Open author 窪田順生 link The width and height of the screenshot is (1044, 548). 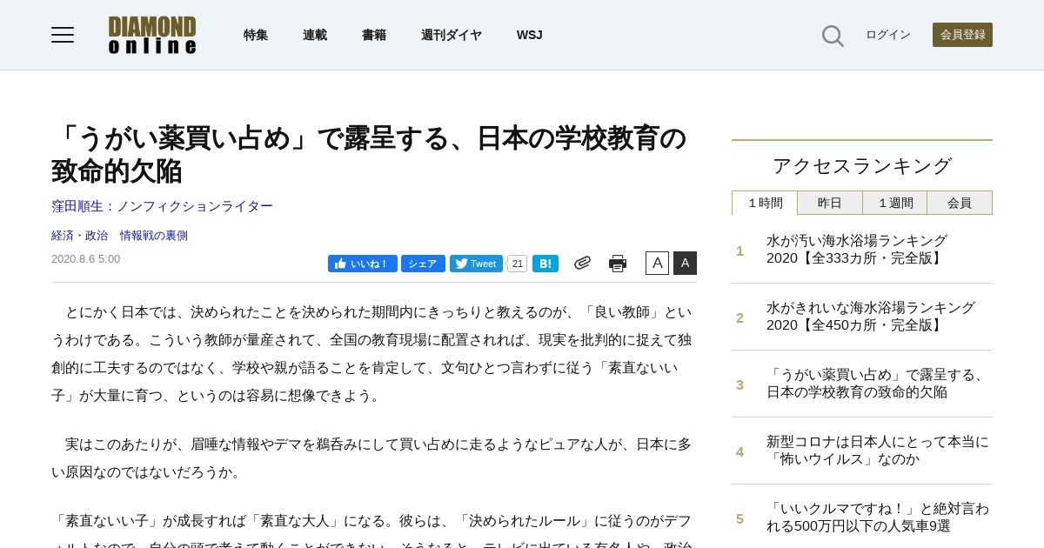pos(162,206)
